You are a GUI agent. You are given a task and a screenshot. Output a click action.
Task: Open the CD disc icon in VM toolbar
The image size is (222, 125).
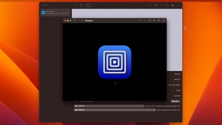click(154, 21)
